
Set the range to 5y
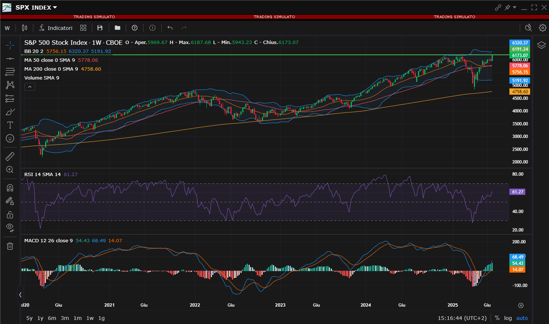[30, 318]
